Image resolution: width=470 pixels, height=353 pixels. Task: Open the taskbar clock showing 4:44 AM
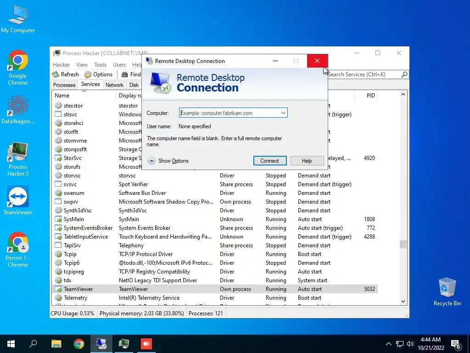431,344
